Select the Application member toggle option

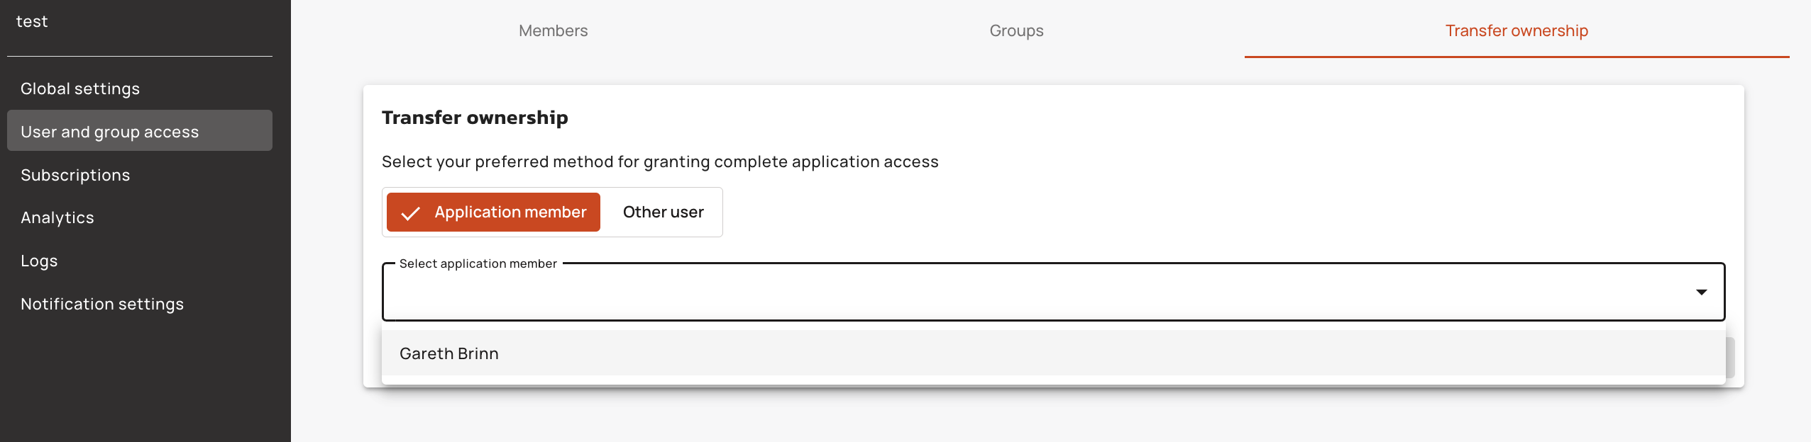pyautogui.click(x=493, y=212)
